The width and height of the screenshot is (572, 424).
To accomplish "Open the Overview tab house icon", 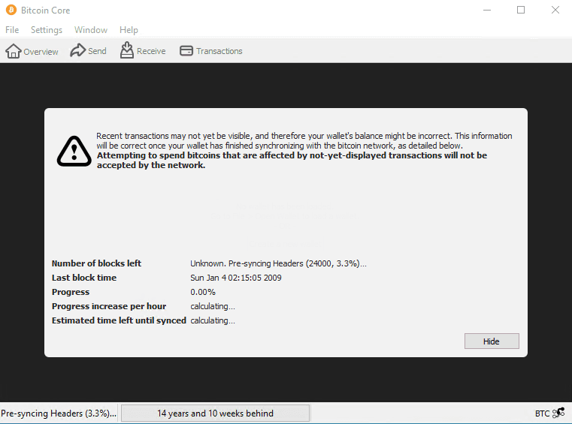I will [x=14, y=51].
